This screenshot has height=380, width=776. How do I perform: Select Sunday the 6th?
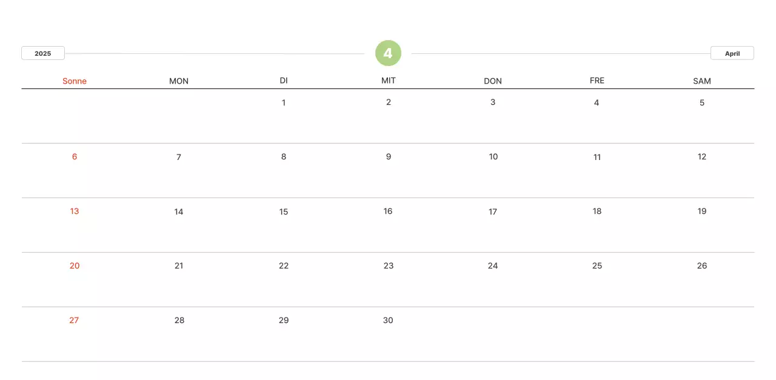click(75, 156)
